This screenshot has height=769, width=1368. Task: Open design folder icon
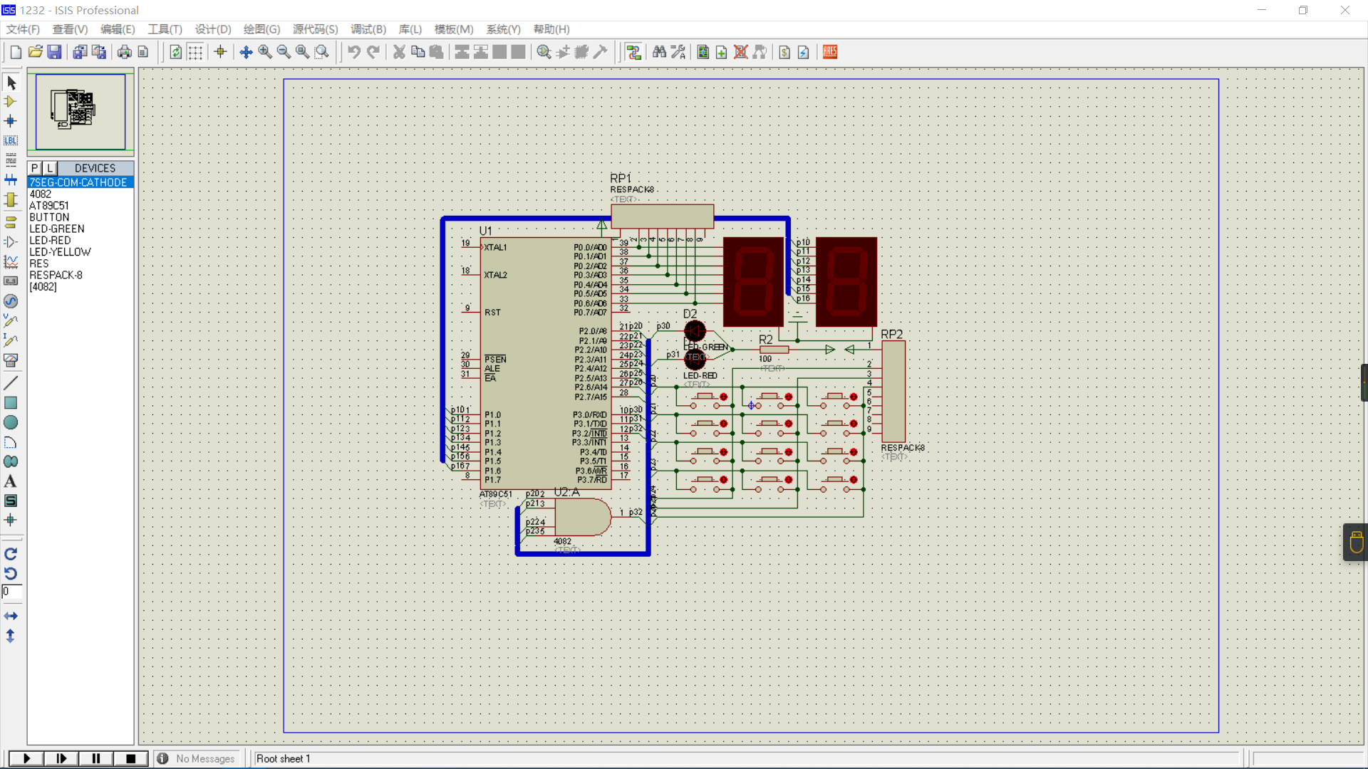click(36, 52)
